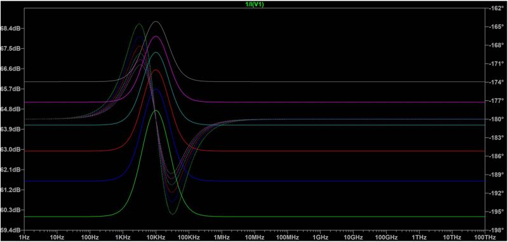Click the -195° phase axis label
The width and height of the screenshot is (508, 242).
coord(496,212)
